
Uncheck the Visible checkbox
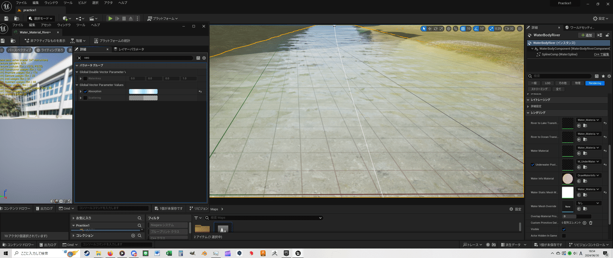(x=564, y=229)
